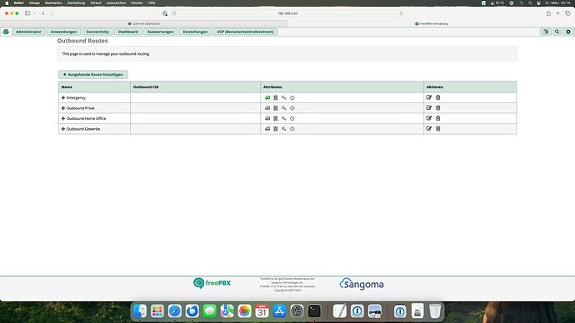Delete the Outbound Privat route
575x323 pixels.
(x=437, y=108)
